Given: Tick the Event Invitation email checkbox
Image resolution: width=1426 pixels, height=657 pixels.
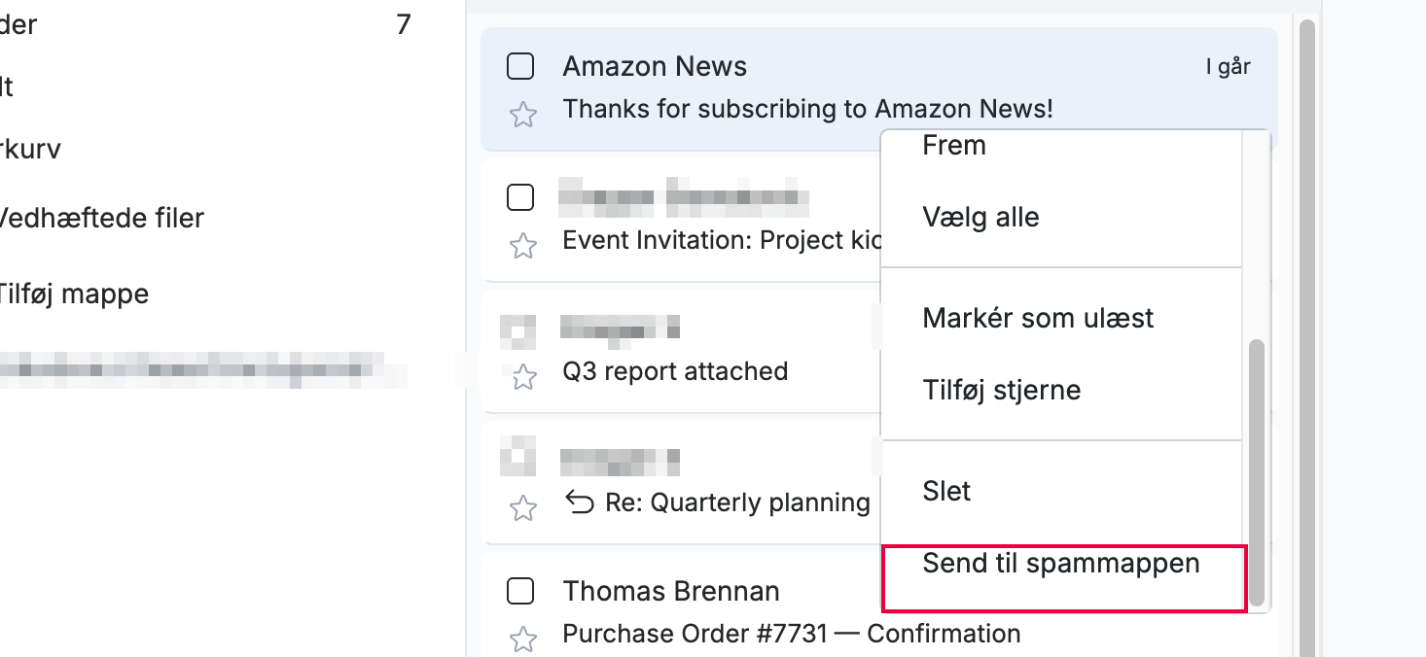Looking at the screenshot, I should 520,197.
